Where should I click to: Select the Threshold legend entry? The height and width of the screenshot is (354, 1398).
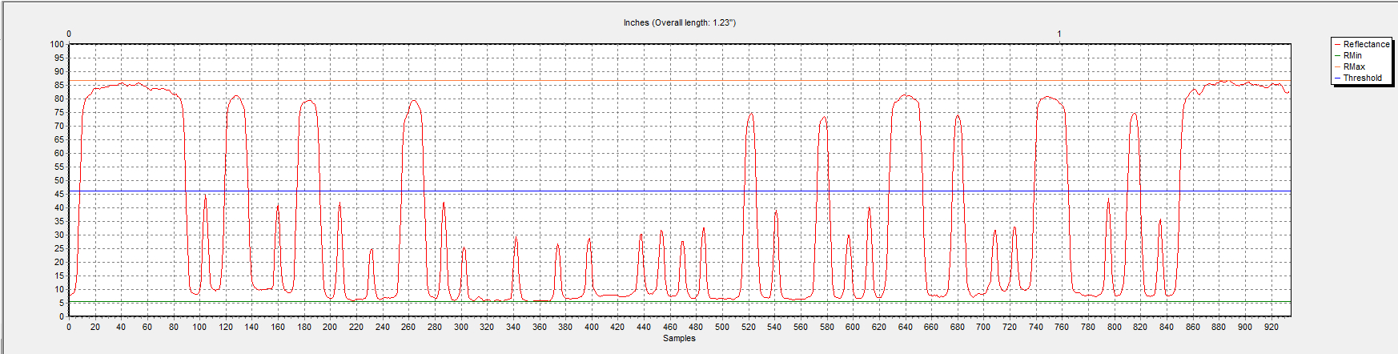(x=1362, y=78)
